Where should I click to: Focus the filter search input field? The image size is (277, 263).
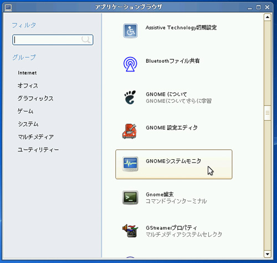coord(53,39)
